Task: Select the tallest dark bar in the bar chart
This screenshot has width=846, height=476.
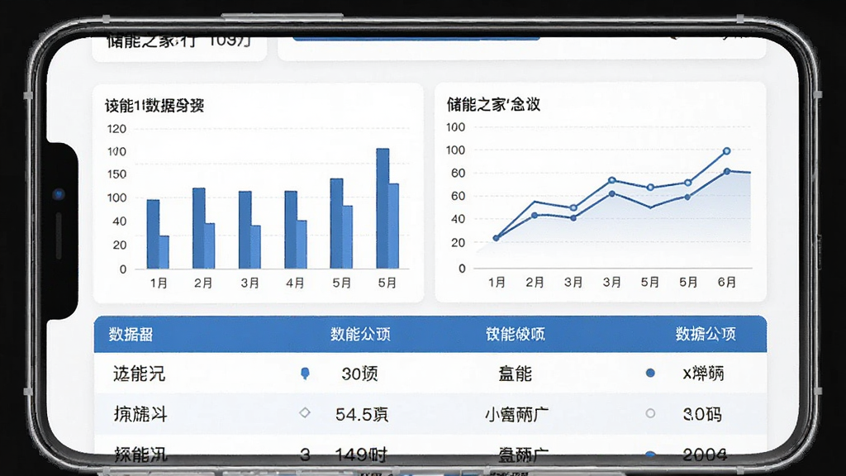Action: 383,208
